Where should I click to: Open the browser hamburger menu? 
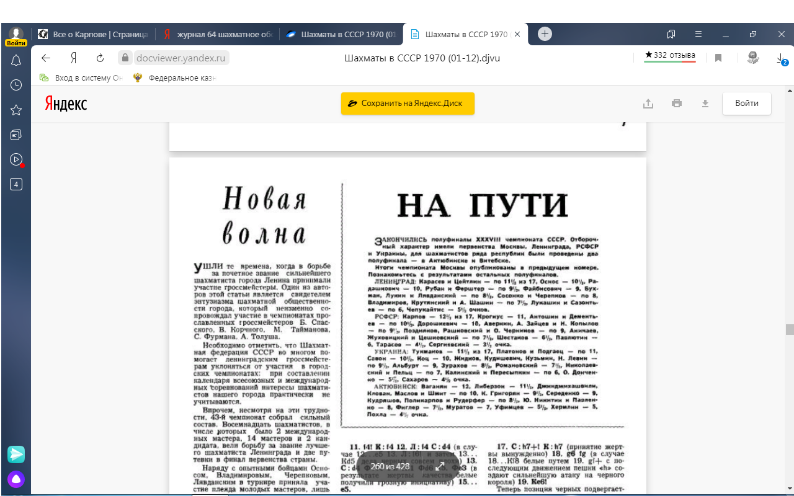(698, 34)
